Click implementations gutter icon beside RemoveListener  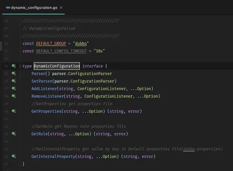click(x=14, y=96)
